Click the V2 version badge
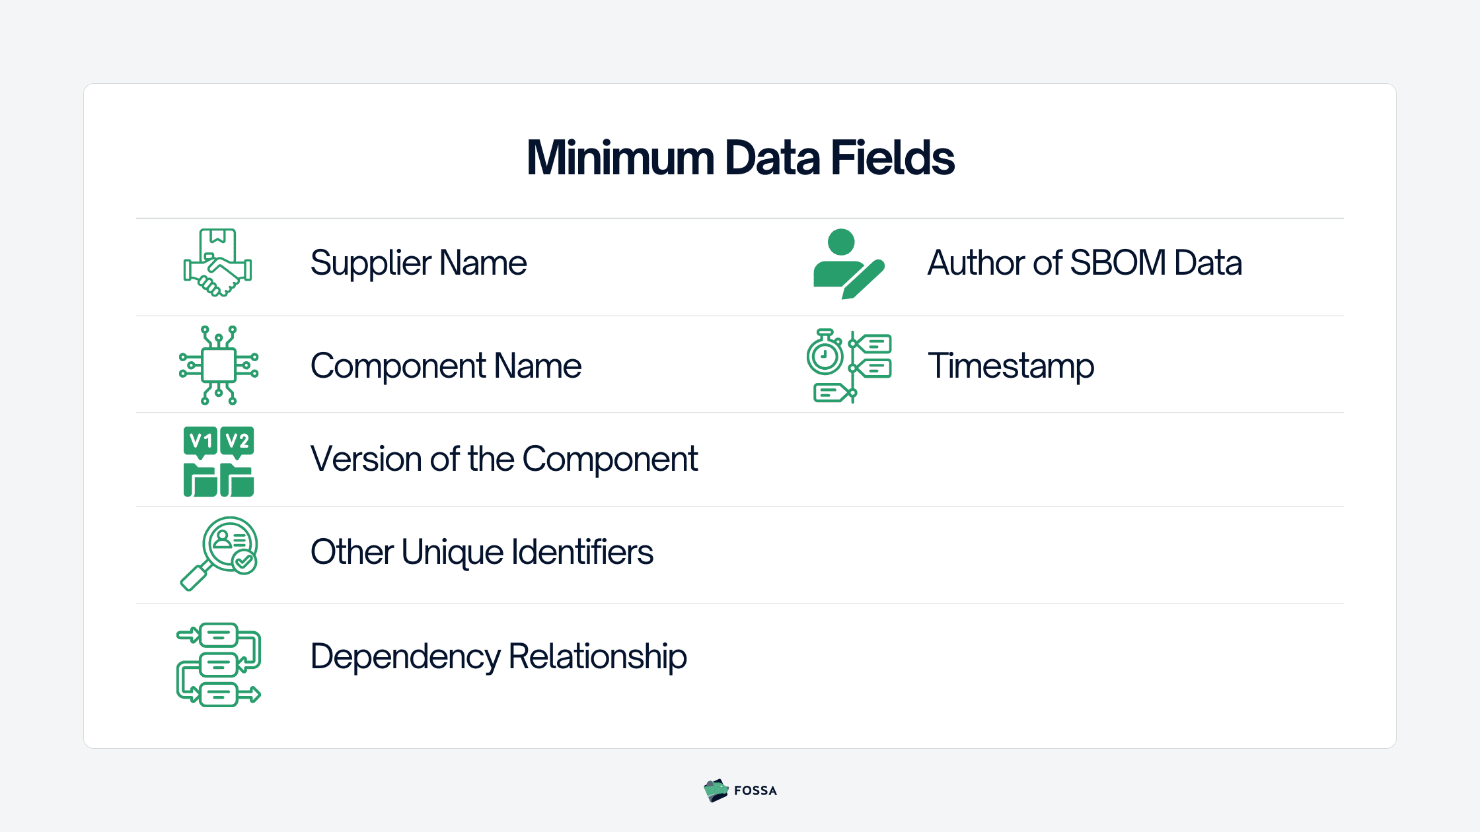The height and width of the screenshot is (832, 1480). point(237,441)
